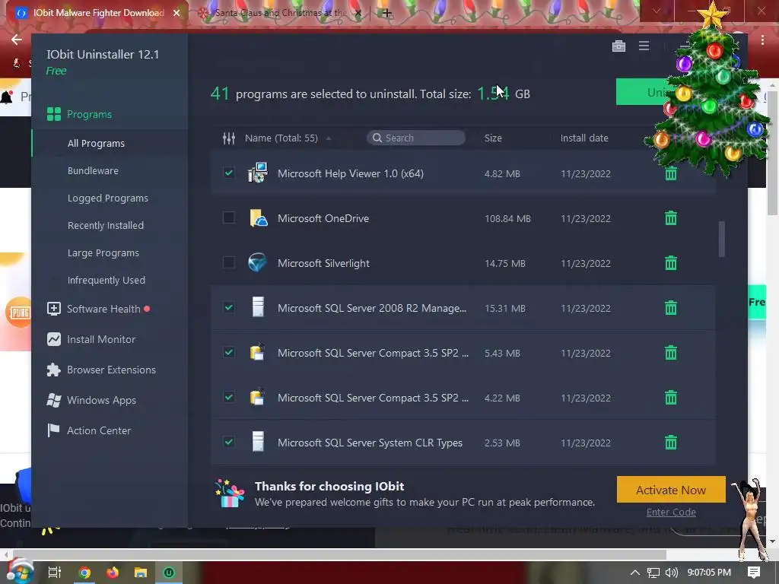This screenshot has width=779, height=584.
Task: Open the toolbox briefcase icon
Action: pyautogui.click(x=618, y=46)
